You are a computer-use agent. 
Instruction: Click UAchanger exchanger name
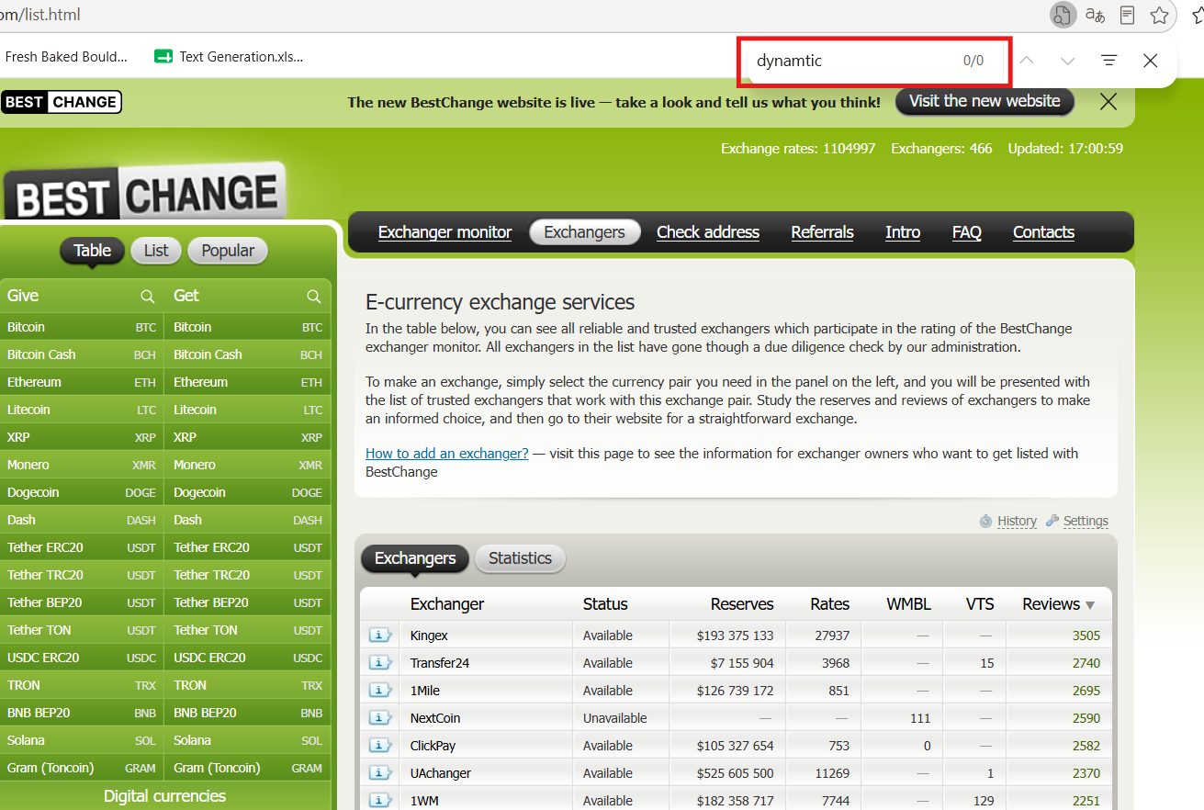(x=441, y=773)
